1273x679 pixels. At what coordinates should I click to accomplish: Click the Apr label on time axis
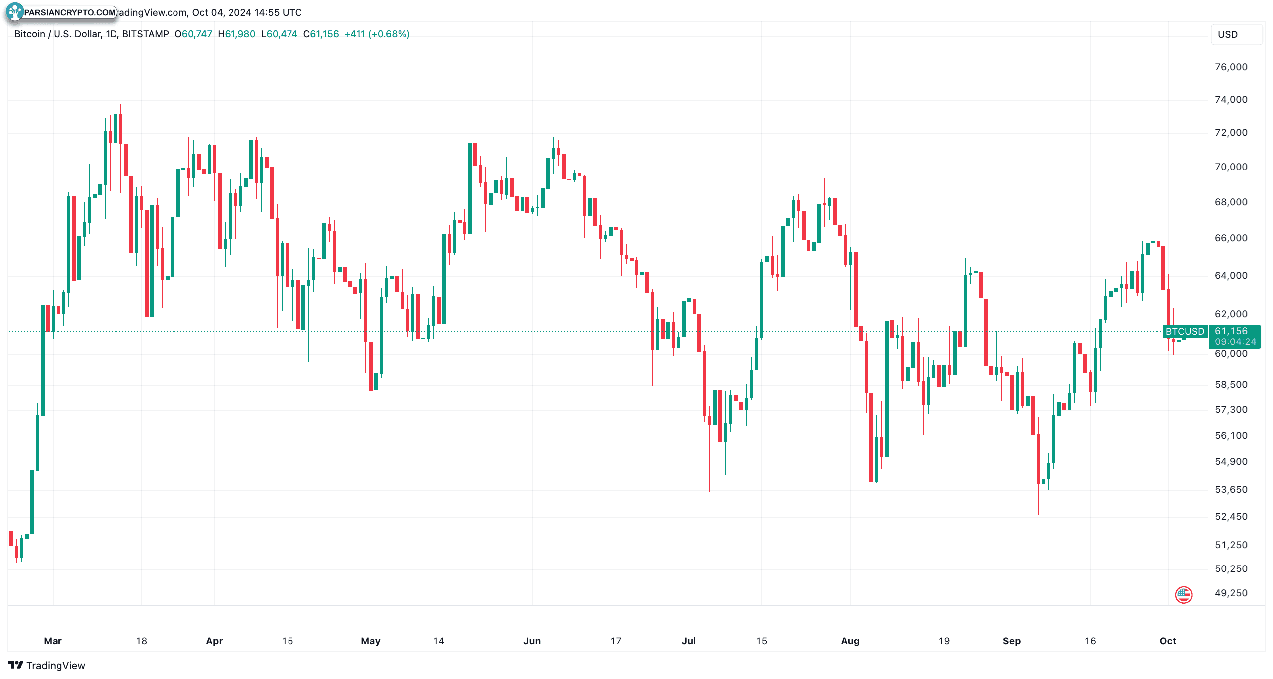click(214, 641)
